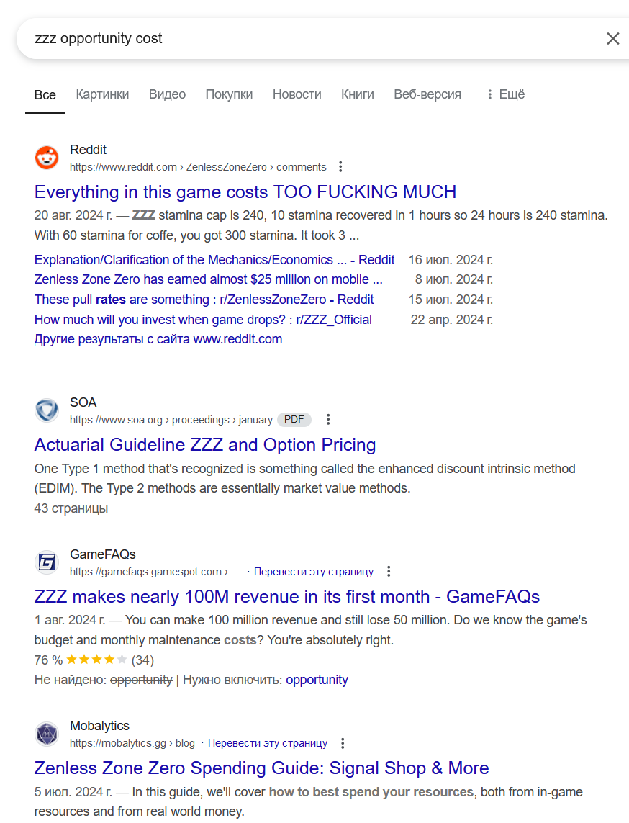Click the Reddit site favicon
The image size is (629, 823).
click(47, 158)
